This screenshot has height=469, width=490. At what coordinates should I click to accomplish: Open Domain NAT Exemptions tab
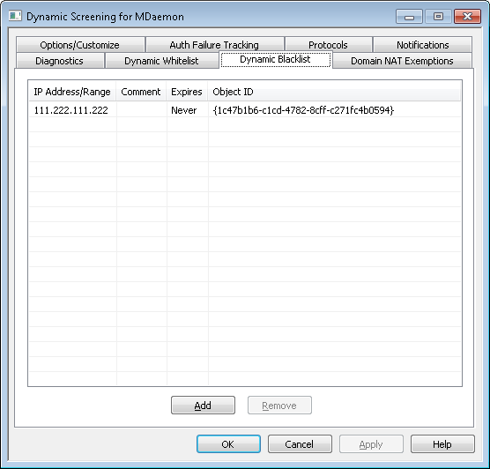tap(402, 61)
